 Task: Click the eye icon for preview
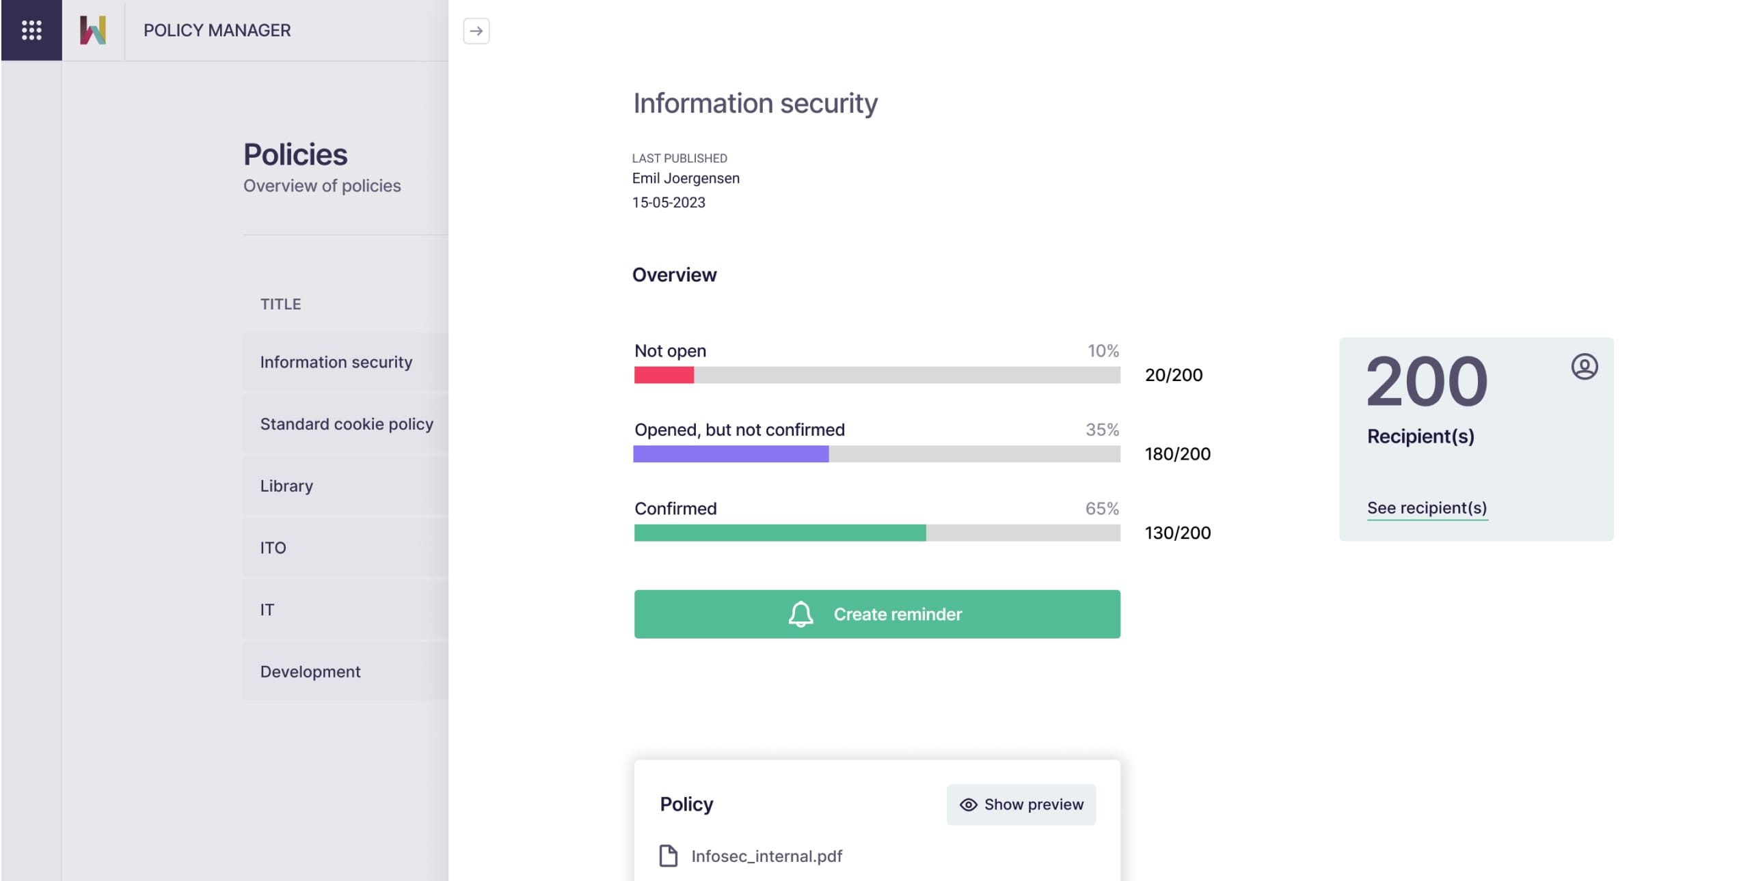click(968, 805)
